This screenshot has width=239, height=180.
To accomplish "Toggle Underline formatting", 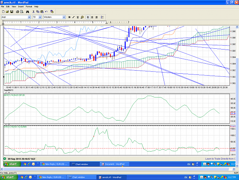I will (x=78, y=17).
